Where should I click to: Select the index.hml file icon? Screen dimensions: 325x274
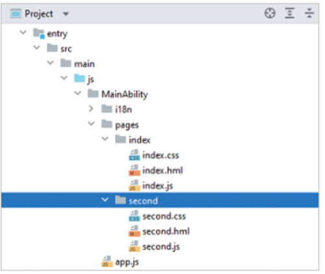click(x=134, y=171)
